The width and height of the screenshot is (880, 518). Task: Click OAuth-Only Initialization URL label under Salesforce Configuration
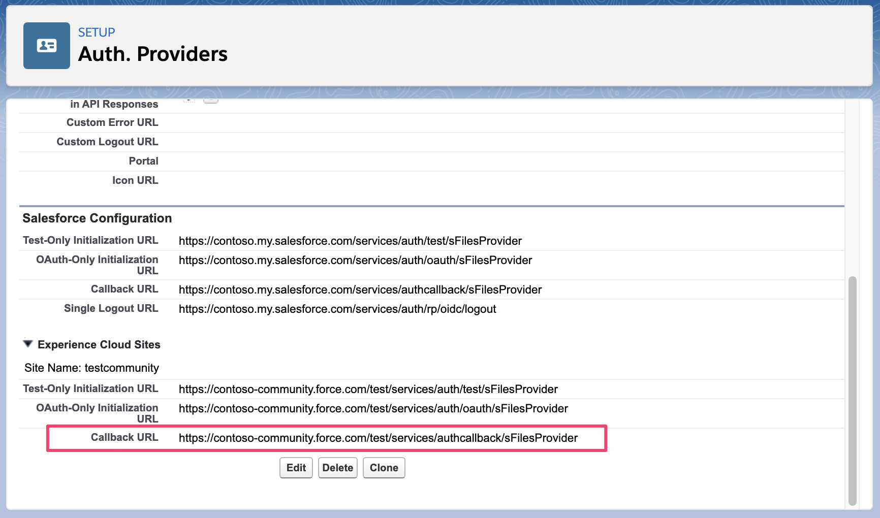pyautogui.click(x=97, y=265)
